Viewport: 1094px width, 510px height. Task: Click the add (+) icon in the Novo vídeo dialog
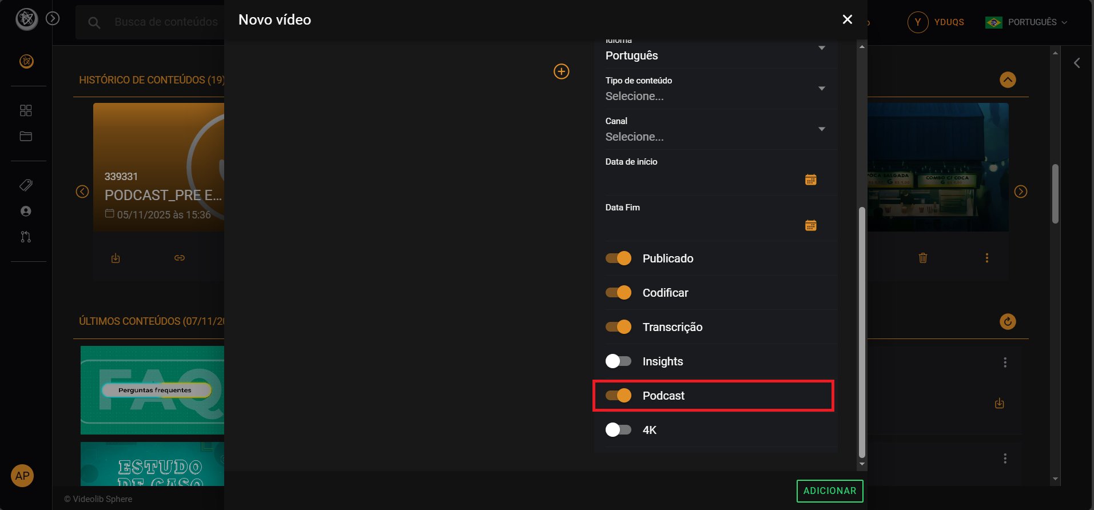pos(561,71)
